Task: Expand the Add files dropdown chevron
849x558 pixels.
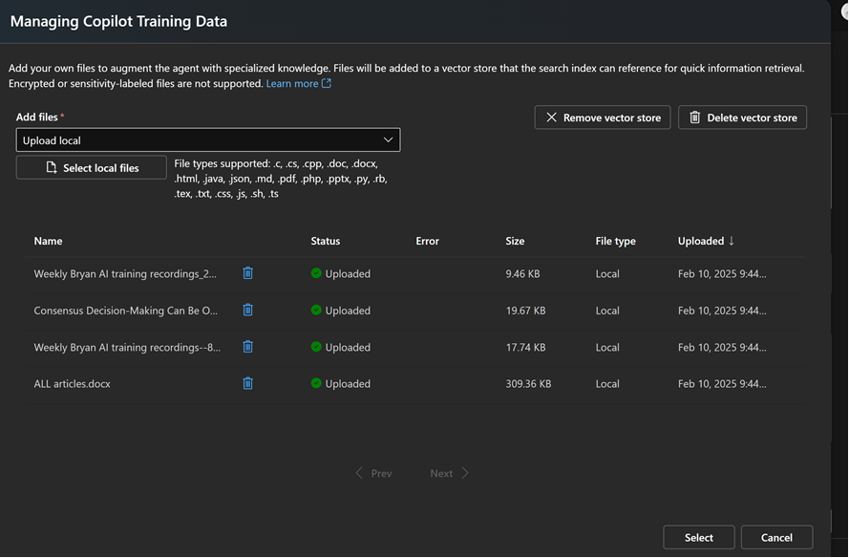Action: tap(388, 140)
